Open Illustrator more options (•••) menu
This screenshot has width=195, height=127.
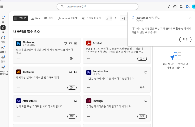18,88
